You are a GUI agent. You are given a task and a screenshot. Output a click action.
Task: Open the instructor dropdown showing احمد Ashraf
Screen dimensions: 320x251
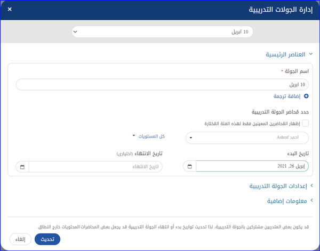point(247,138)
